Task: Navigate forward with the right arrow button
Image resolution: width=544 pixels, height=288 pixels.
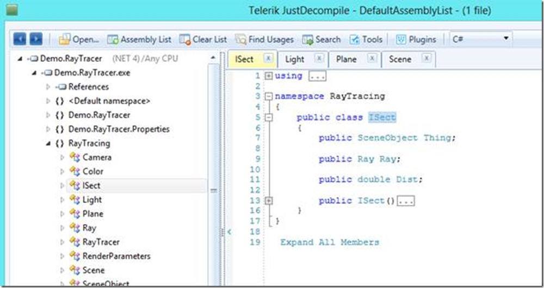Action: click(36, 39)
